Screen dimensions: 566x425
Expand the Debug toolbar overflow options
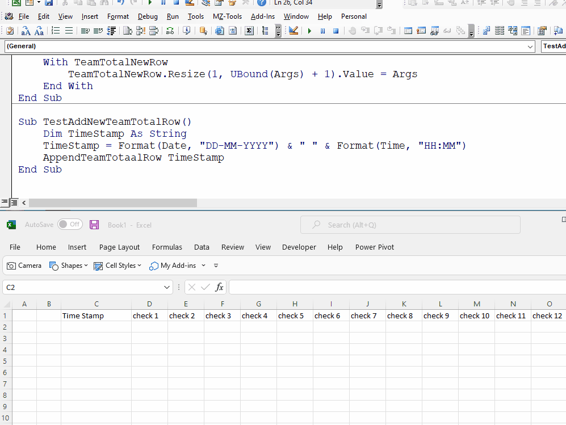coord(471,31)
